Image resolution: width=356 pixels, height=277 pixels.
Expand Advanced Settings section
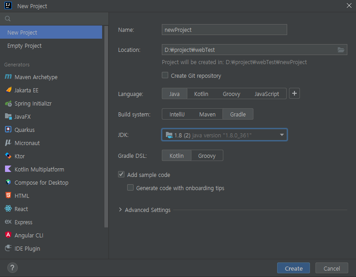coord(120,210)
